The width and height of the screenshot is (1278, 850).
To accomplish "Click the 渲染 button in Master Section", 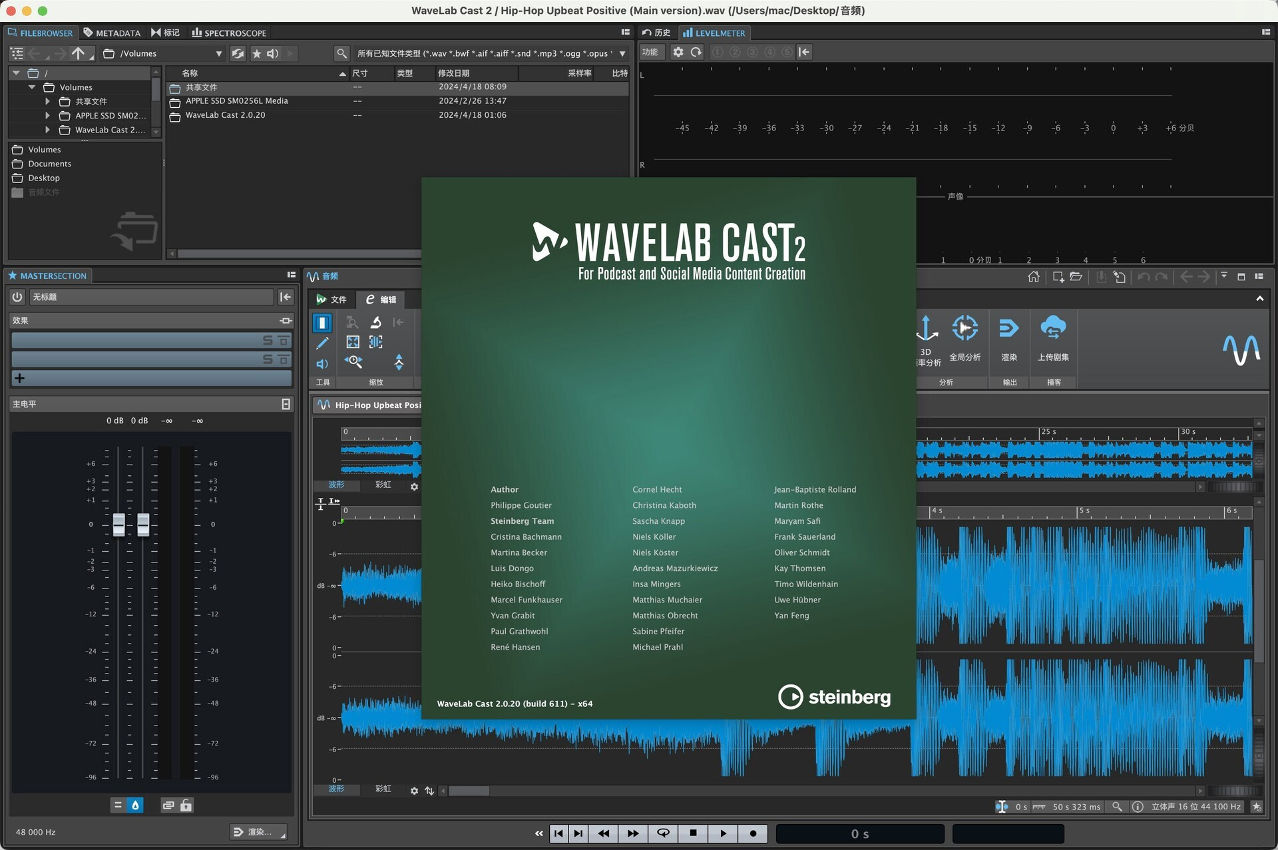I will click(258, 832).
